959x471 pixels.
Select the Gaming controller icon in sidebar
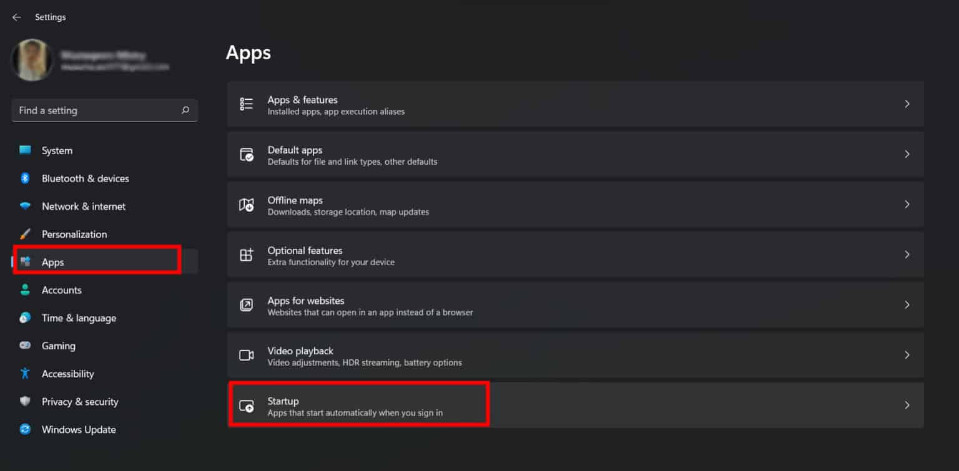(25, 346)
